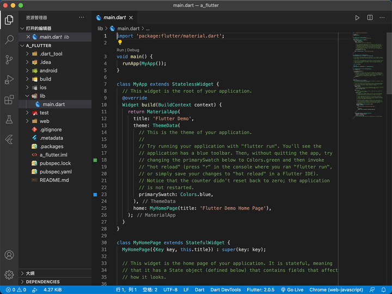
Task: Close the main.dart editor tab
Action: tap(131, 17)
